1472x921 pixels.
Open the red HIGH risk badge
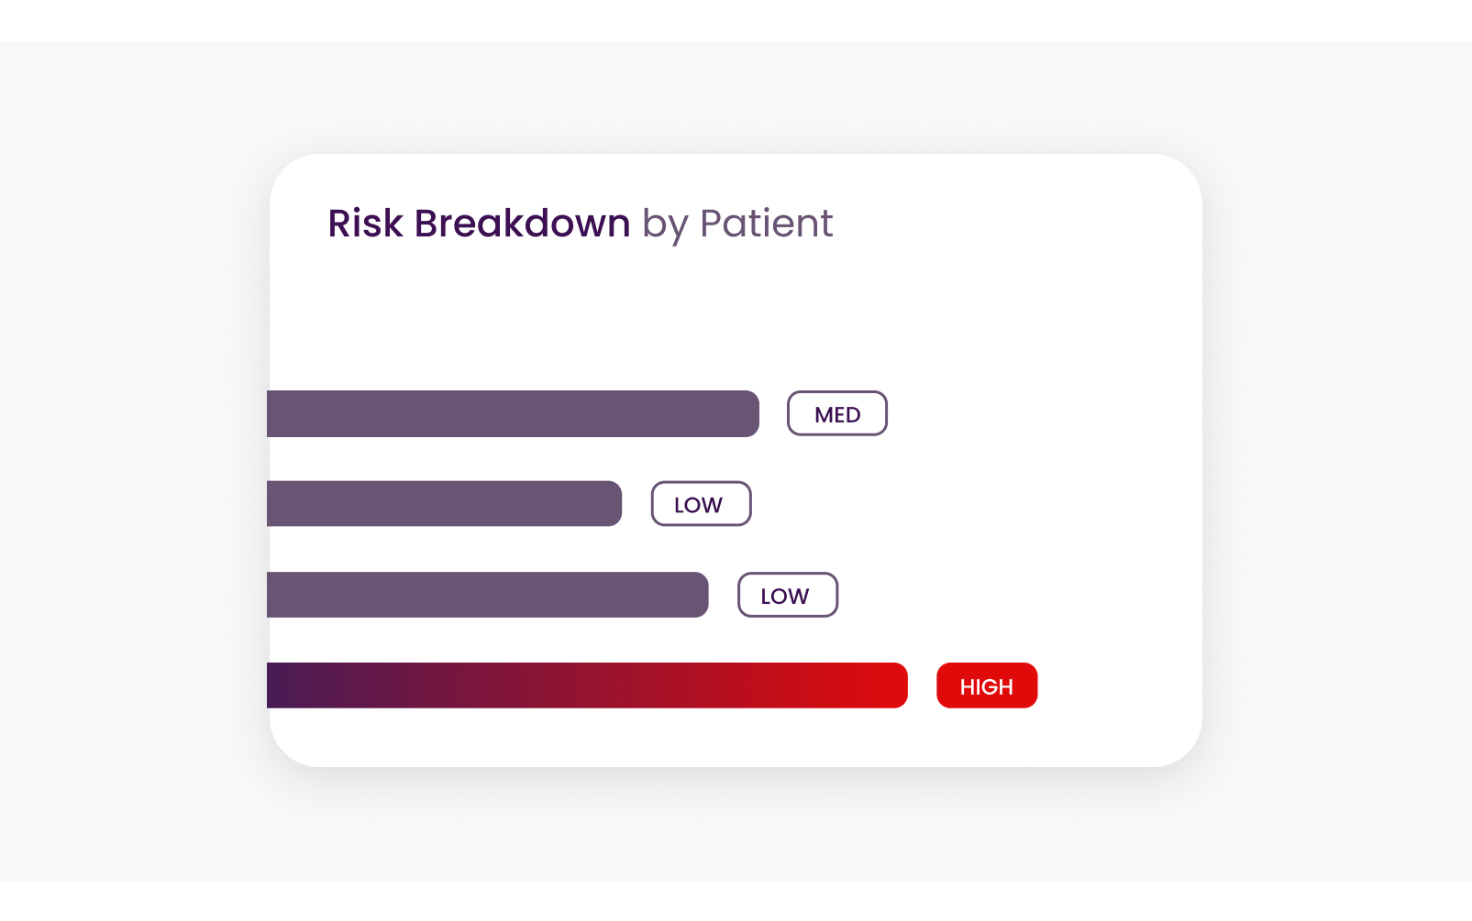tap(987, 685)
